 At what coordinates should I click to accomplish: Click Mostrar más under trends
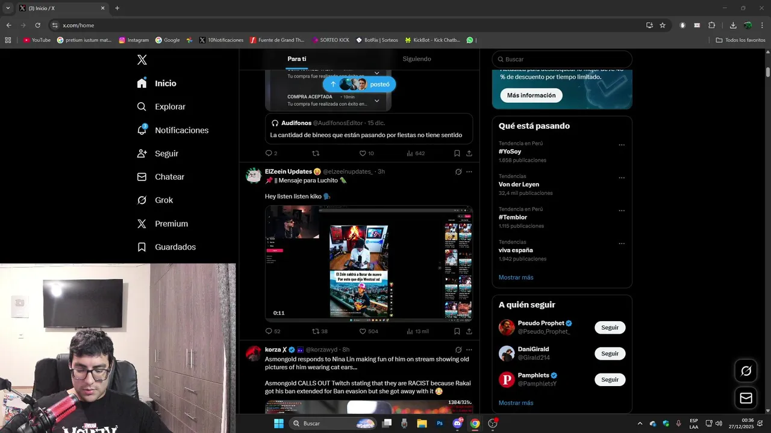(x=516, y=277)
